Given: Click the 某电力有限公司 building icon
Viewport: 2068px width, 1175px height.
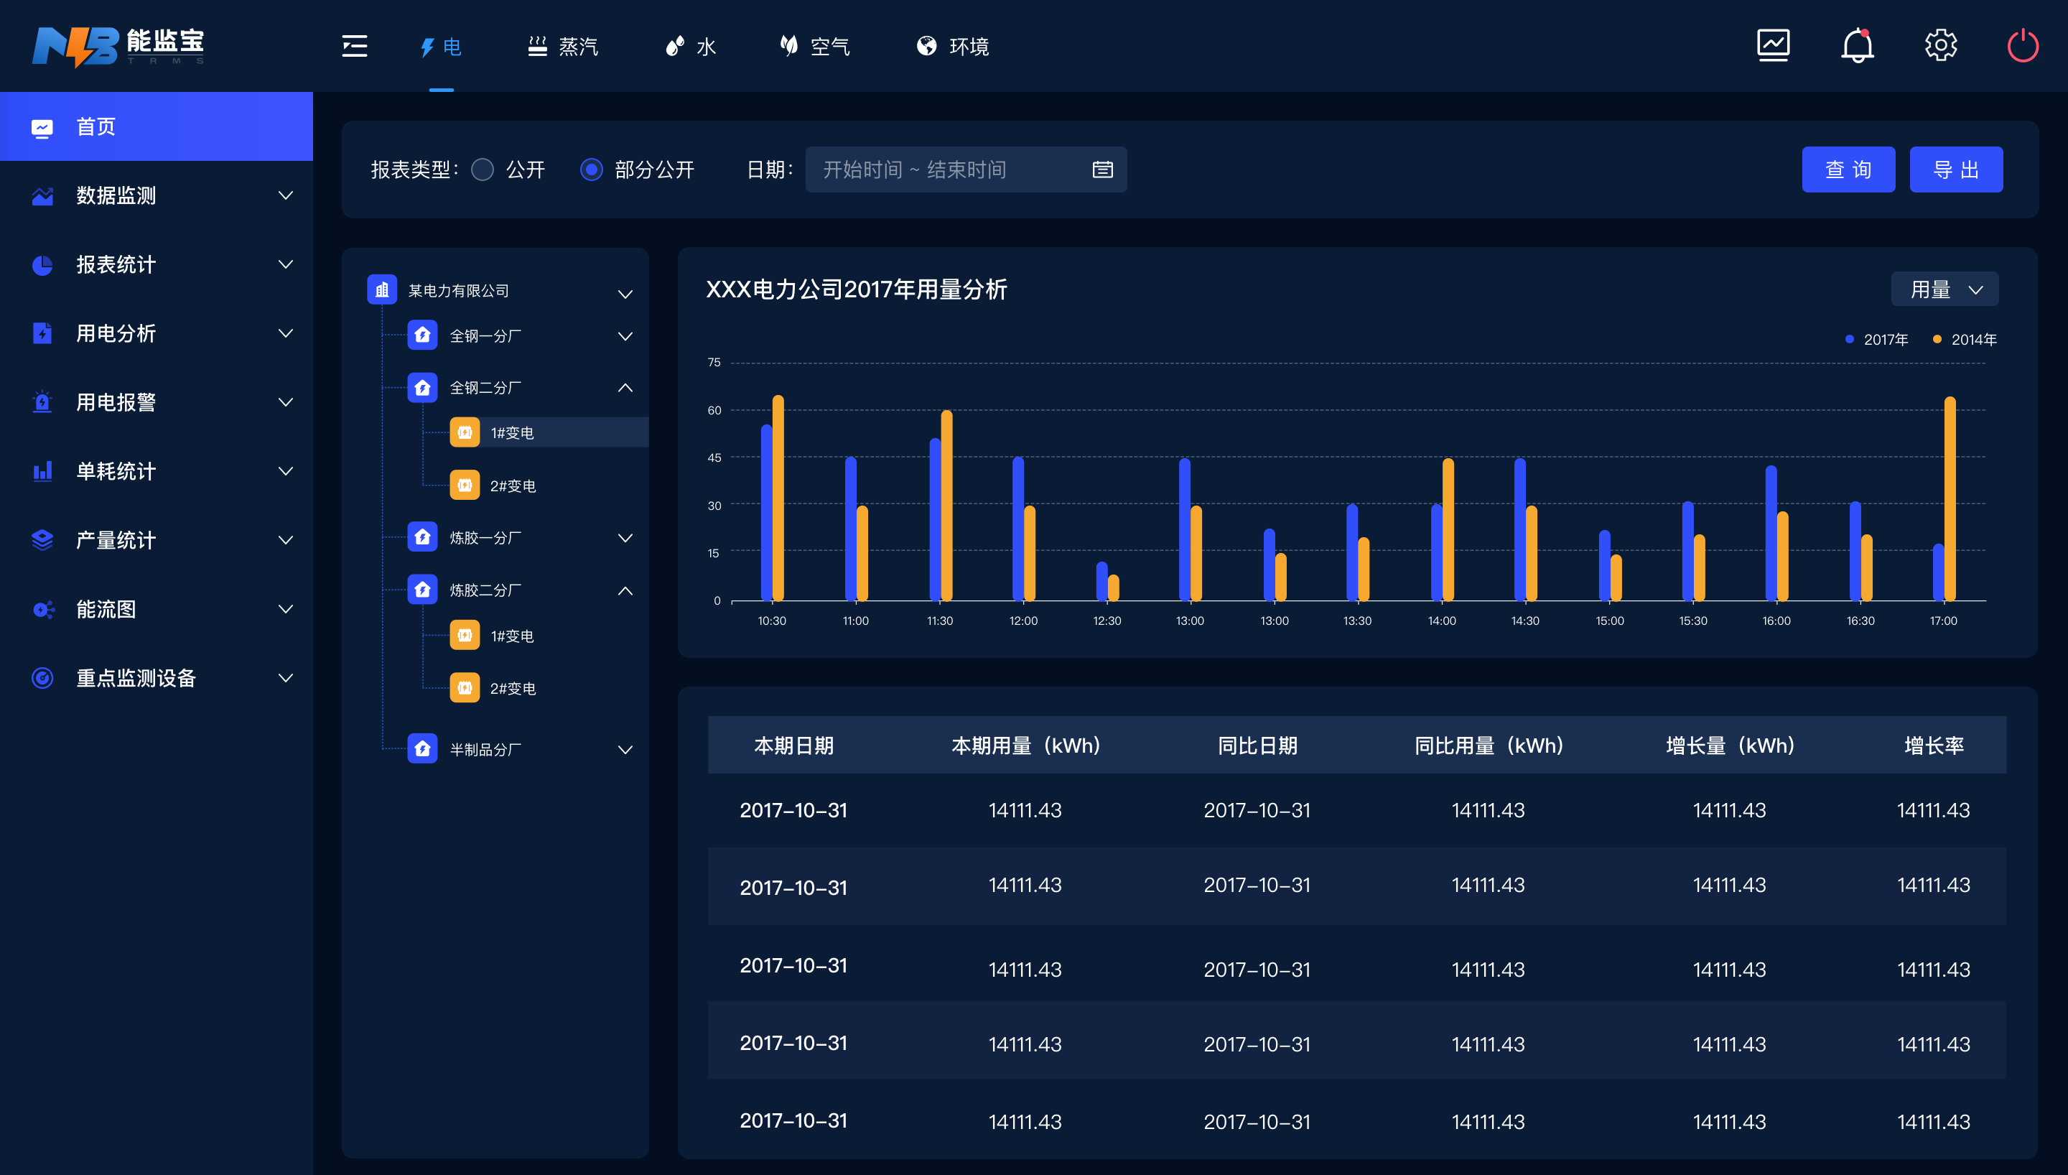Looking at the screenshot, I should [382, 289].
